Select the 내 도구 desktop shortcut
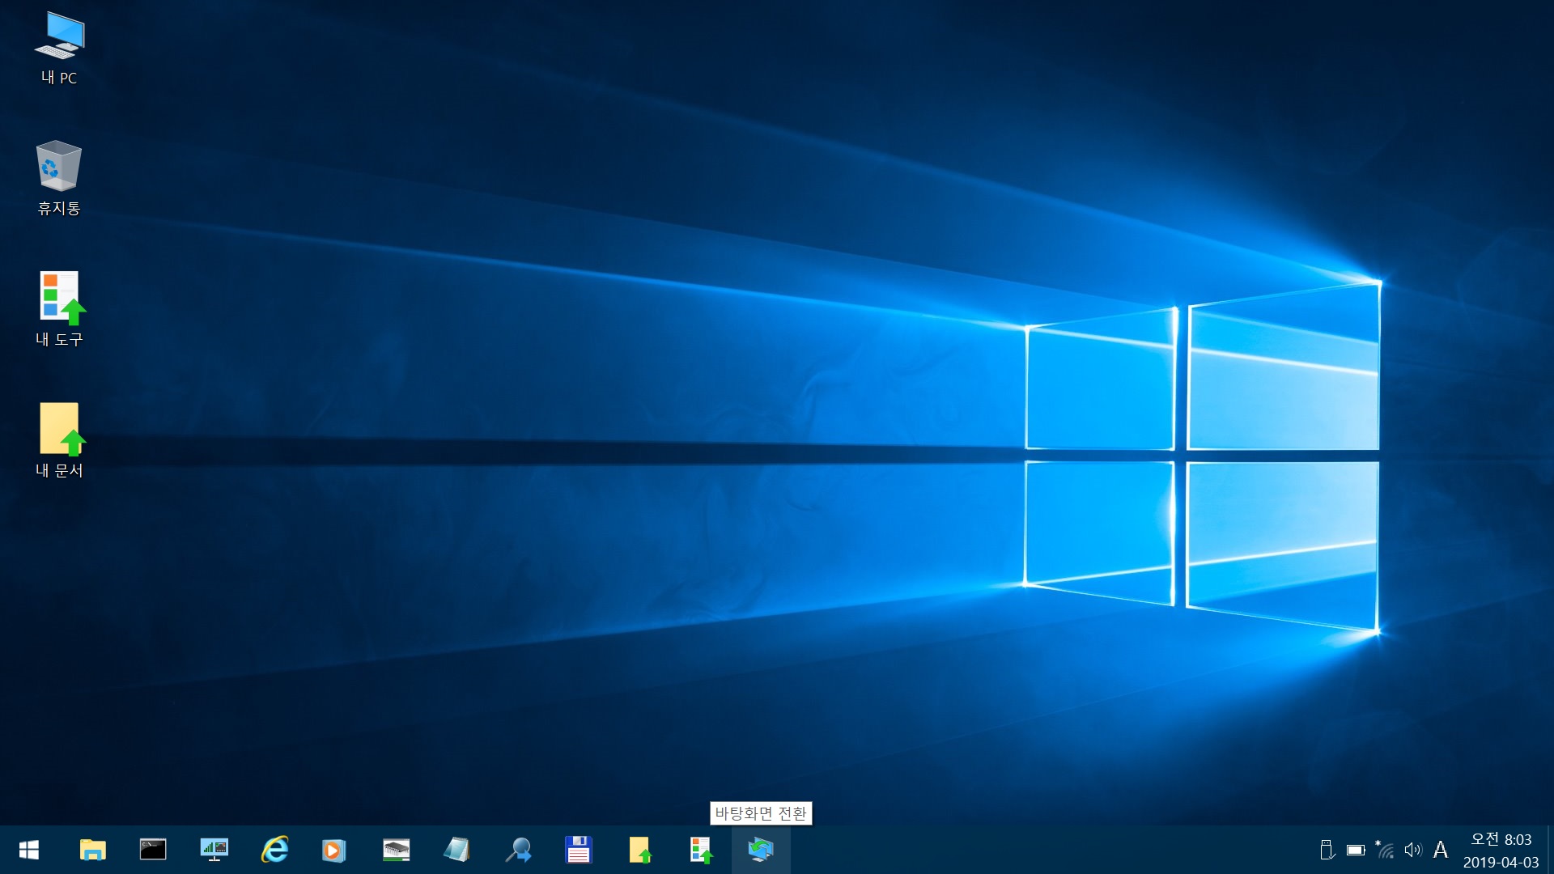This screenshot has height=874, width=1554. pyautogui.click(x=59, y=310)
